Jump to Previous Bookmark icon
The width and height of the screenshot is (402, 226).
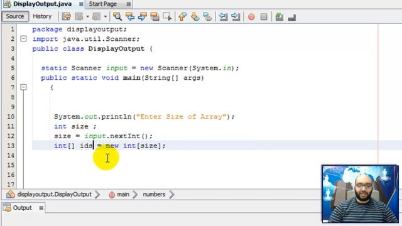tap(183, 17)
